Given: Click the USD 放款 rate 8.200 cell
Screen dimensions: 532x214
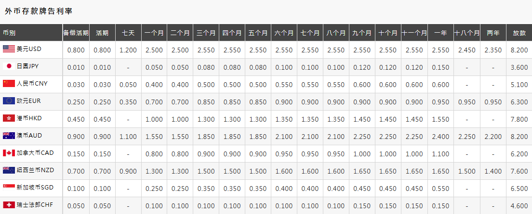Looking at the screenshot, I should (519, 50).
